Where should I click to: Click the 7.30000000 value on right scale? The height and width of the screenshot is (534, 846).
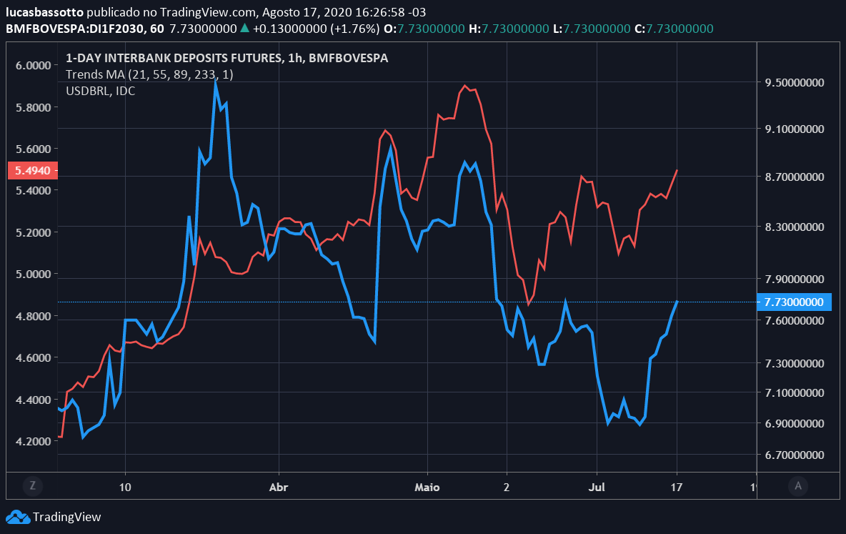point(795,363)
